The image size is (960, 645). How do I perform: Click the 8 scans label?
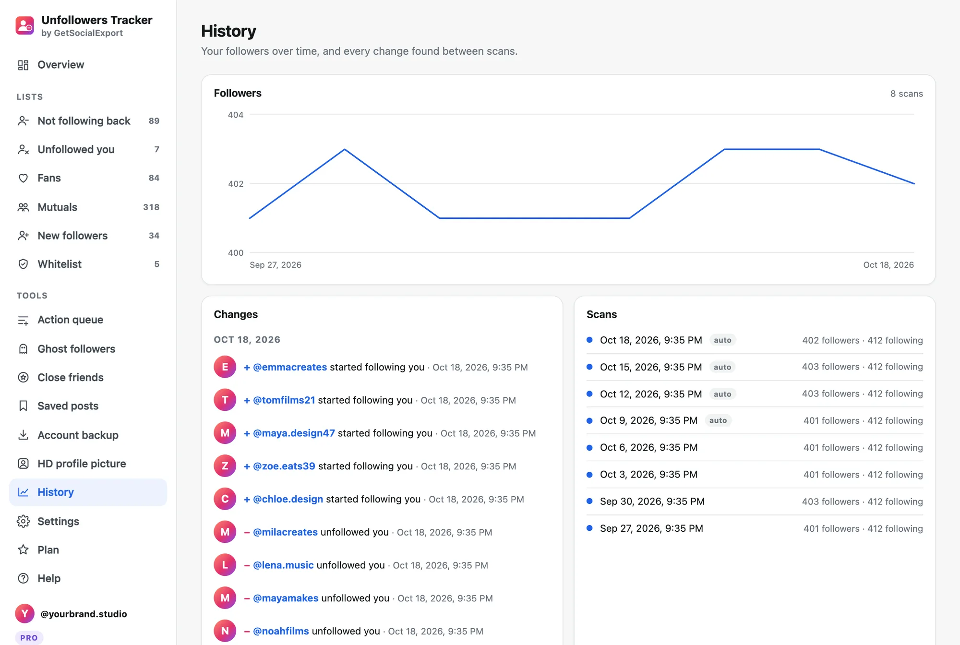[x=906, y=94]
